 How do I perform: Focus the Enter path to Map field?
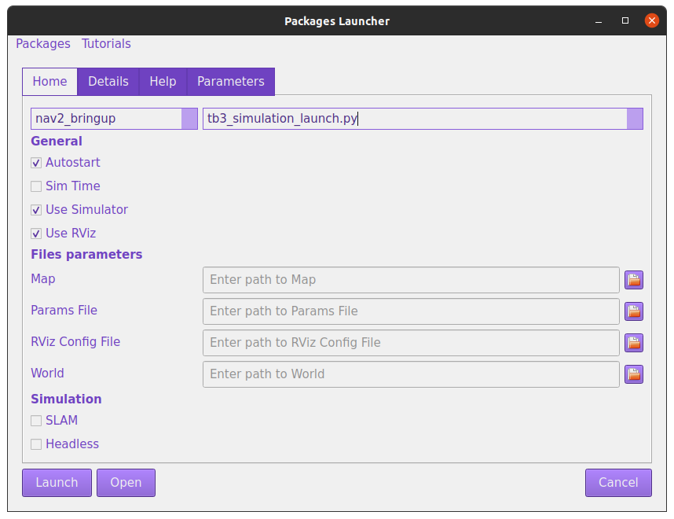(x=411, y=280)
